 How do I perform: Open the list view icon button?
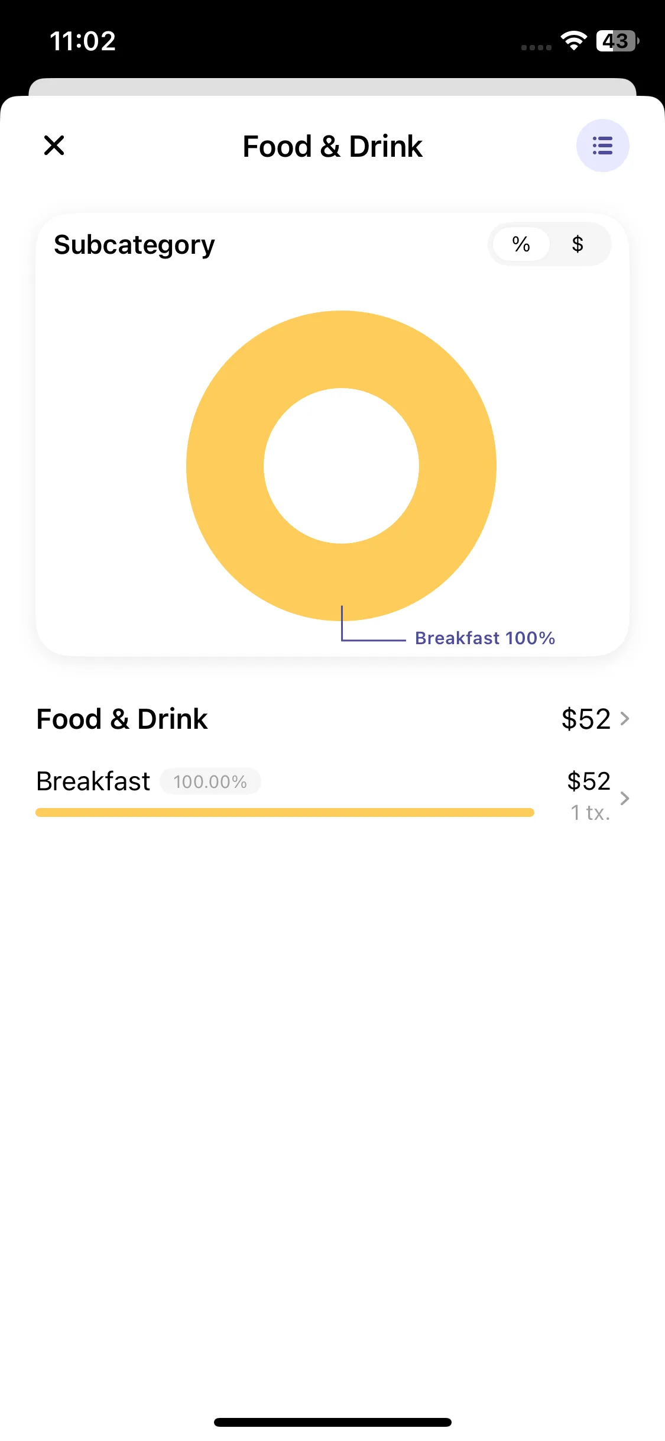coord(602,146)
